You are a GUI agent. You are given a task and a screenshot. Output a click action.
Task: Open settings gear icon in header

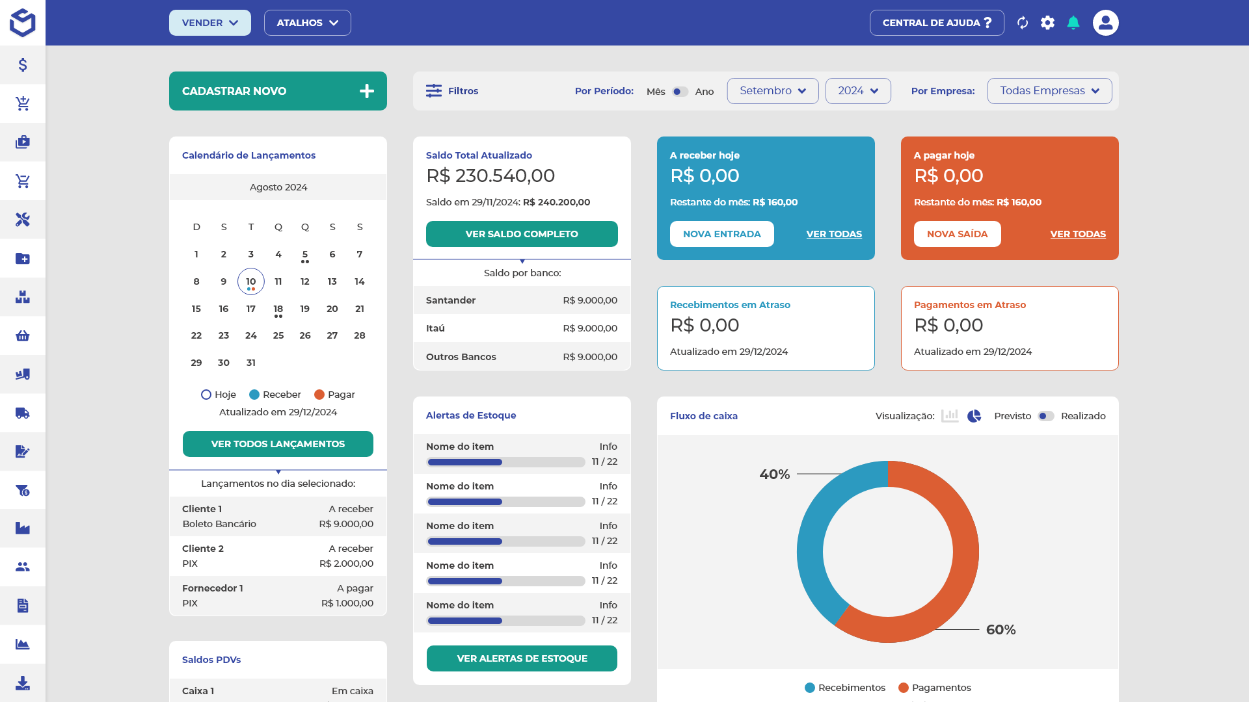coord(1047,23)
